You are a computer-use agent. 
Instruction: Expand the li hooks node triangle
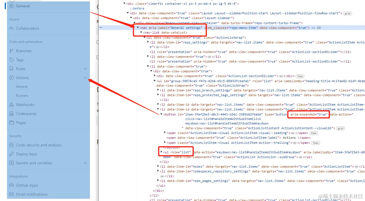pyautogui.click(x=158, y=166)
